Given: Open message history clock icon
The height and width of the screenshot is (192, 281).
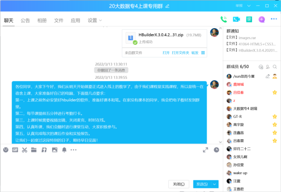Looking at the screenshot, I should coord(216,150).
